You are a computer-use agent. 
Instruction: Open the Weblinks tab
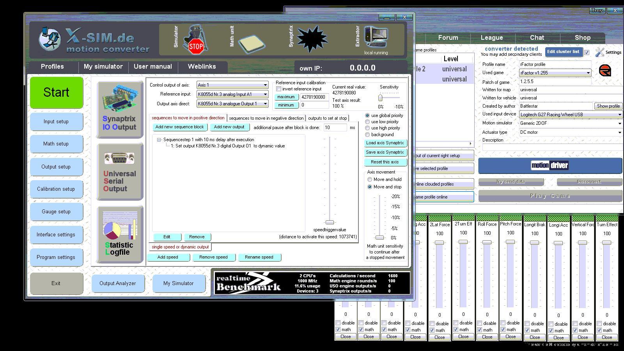point(202,67)
